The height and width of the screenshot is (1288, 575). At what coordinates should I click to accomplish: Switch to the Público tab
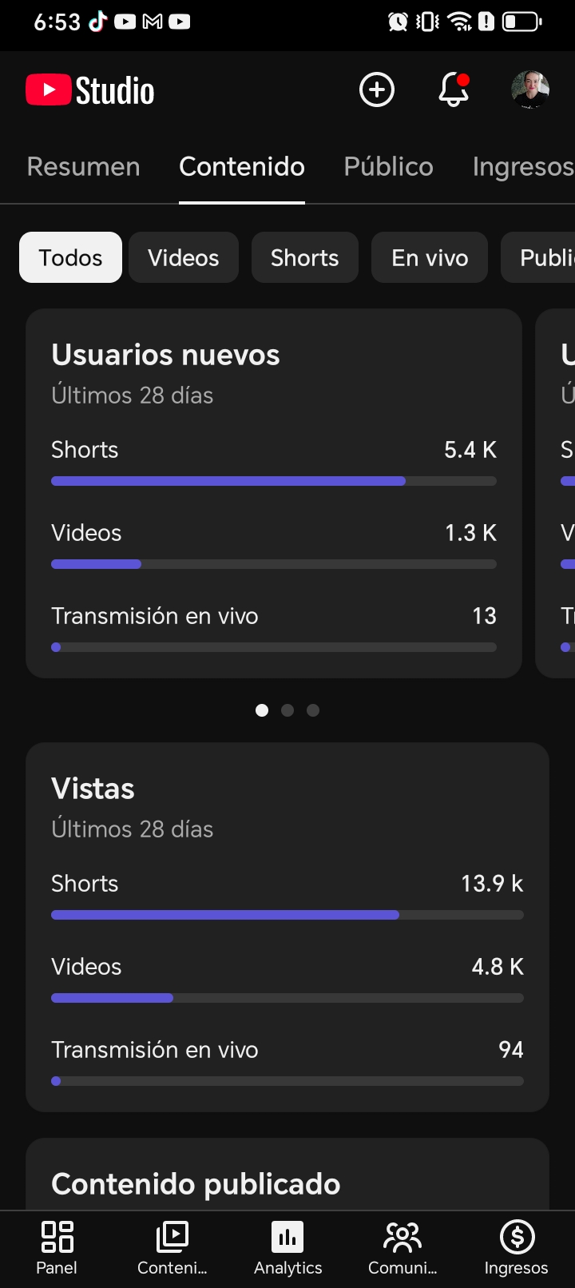pos(388,166)
